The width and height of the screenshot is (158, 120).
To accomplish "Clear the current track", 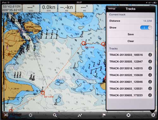I will (131, 41).
